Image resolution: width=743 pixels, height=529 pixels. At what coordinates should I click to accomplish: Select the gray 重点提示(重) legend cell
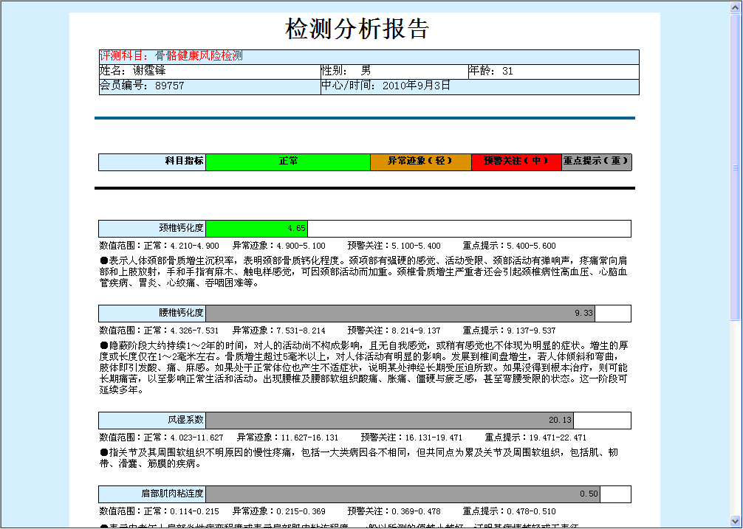coord(596,162)
